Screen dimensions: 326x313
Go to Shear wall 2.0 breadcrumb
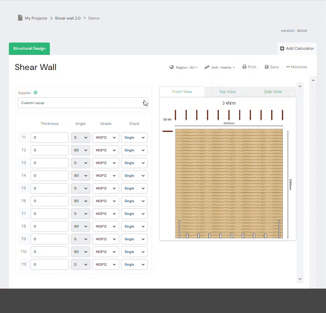pos(68,18)
